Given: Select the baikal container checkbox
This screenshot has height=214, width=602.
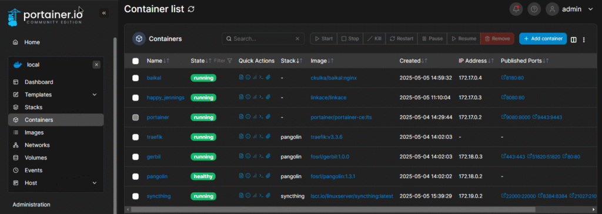Looking at the screenshot, I should [136, 78].
